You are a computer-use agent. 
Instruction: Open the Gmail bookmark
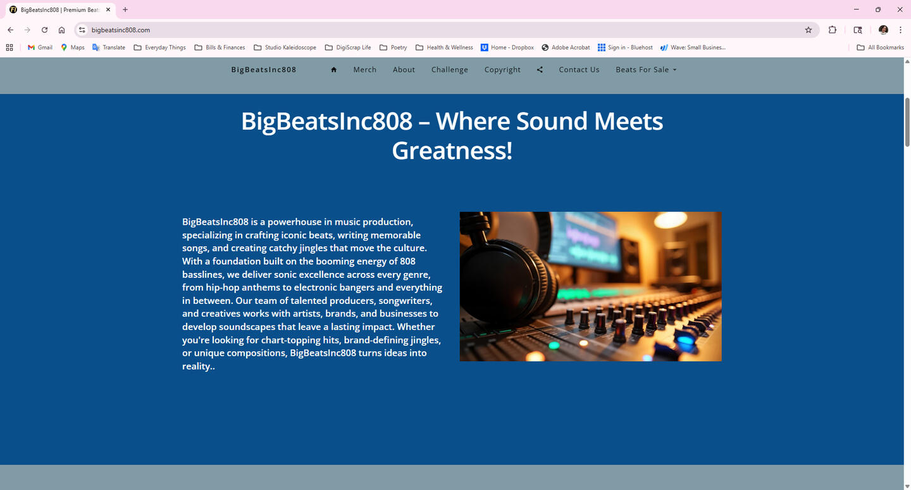[40, 47]
